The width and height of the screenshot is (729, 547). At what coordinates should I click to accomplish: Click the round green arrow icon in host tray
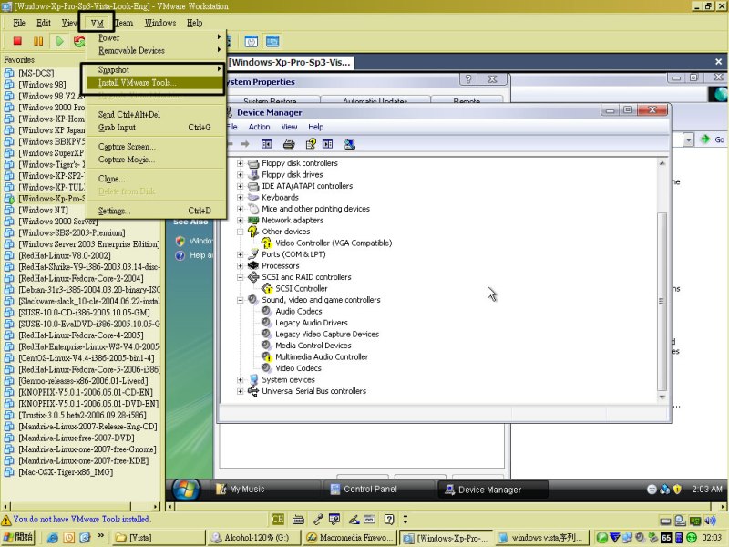pyautogui.click(x=601, y=538)
